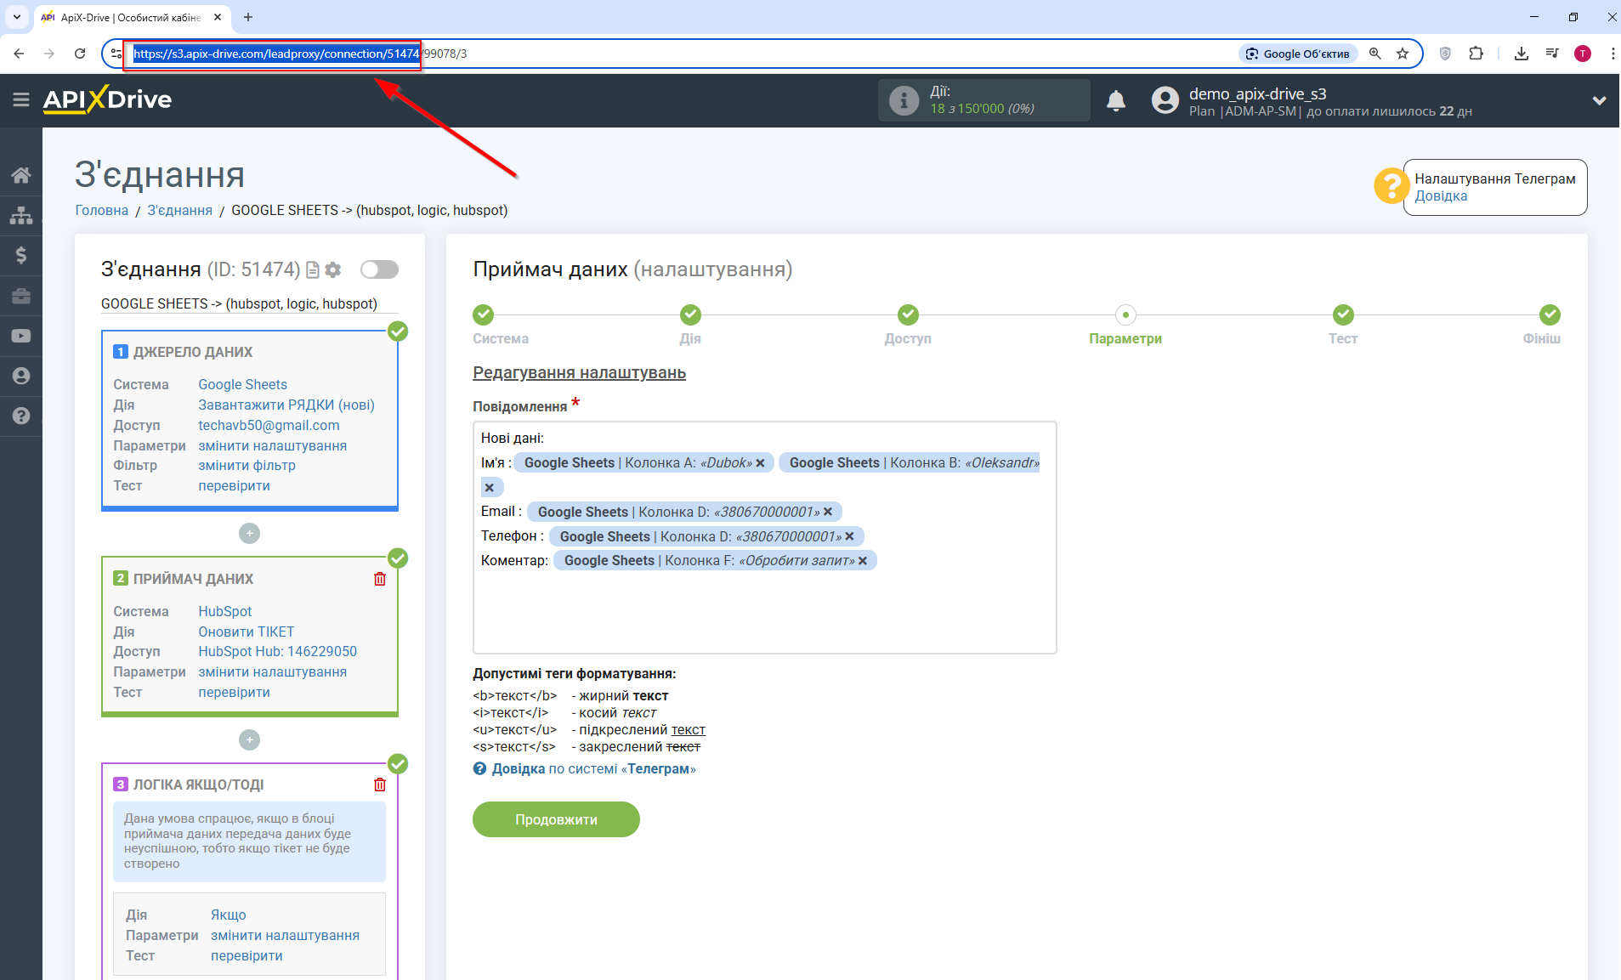Click the Продовжити button
The image size is (1621, 980).
click(556, 819)
